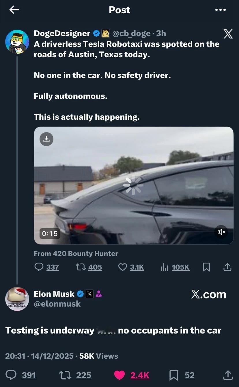Screen dimensions: 239x387
Task: Bookmark Elon Musk's reply
Action: (174, 375)
